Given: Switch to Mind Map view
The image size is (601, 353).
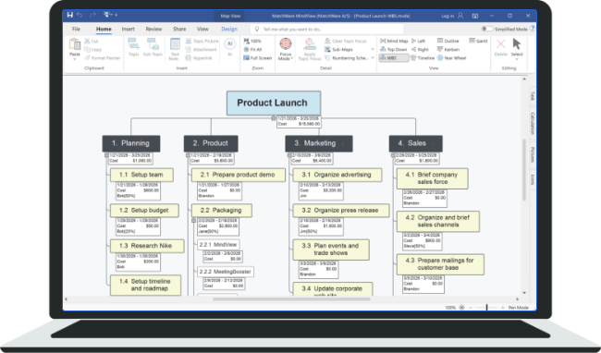Looking at the screenshot, I should 394,41.
